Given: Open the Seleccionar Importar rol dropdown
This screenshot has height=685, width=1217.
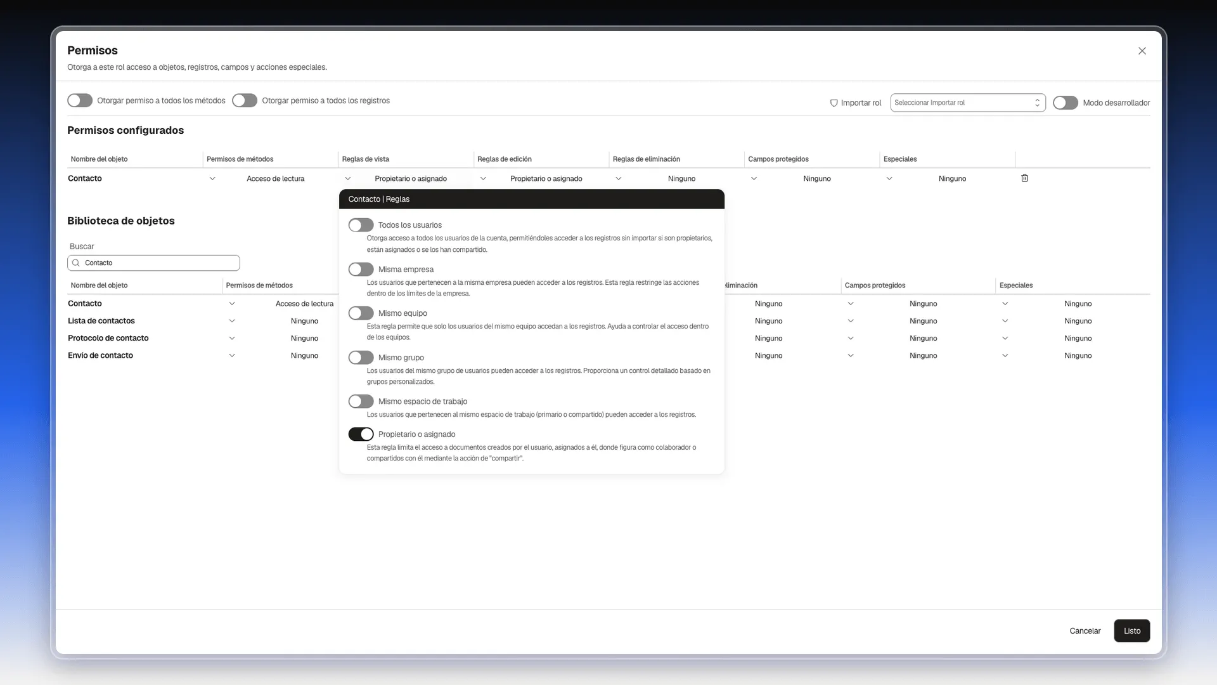Looking at the screenshot, I should (x=967, y=103).
